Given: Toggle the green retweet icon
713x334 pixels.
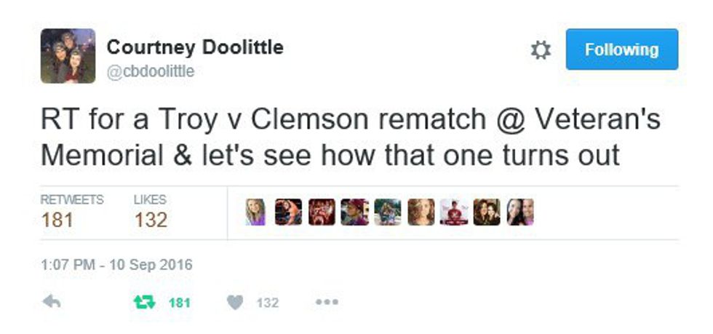Looking at the screenshot, I should (x=144, y=302).
